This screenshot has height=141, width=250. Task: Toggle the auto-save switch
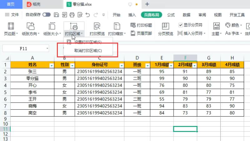47,15
